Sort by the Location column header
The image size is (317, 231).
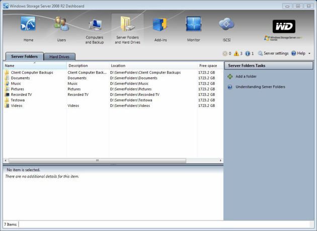coord(153,66)
